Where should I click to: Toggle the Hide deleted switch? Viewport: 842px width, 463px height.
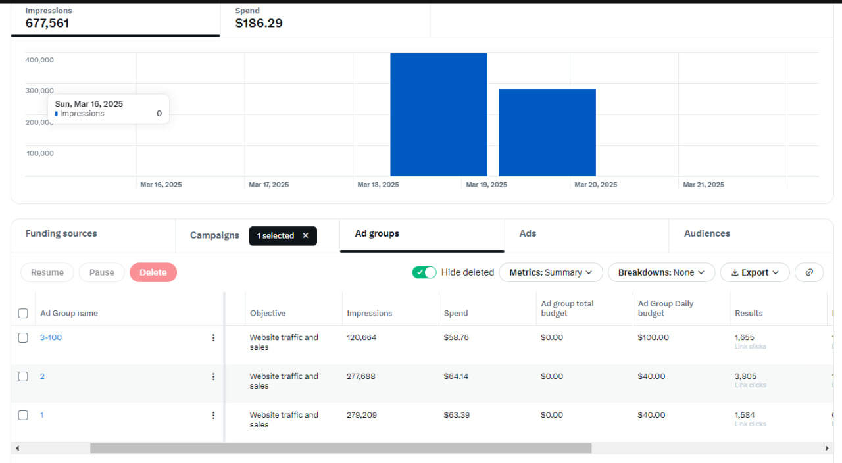(424, 272)
